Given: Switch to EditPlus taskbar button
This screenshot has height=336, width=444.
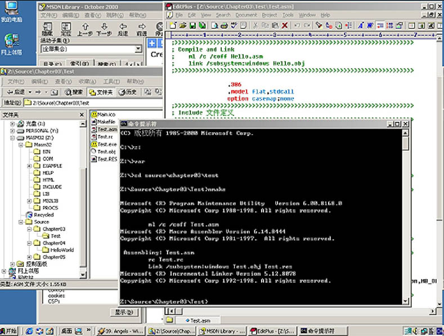Looking at the screenshot, I should click(272, 331).
